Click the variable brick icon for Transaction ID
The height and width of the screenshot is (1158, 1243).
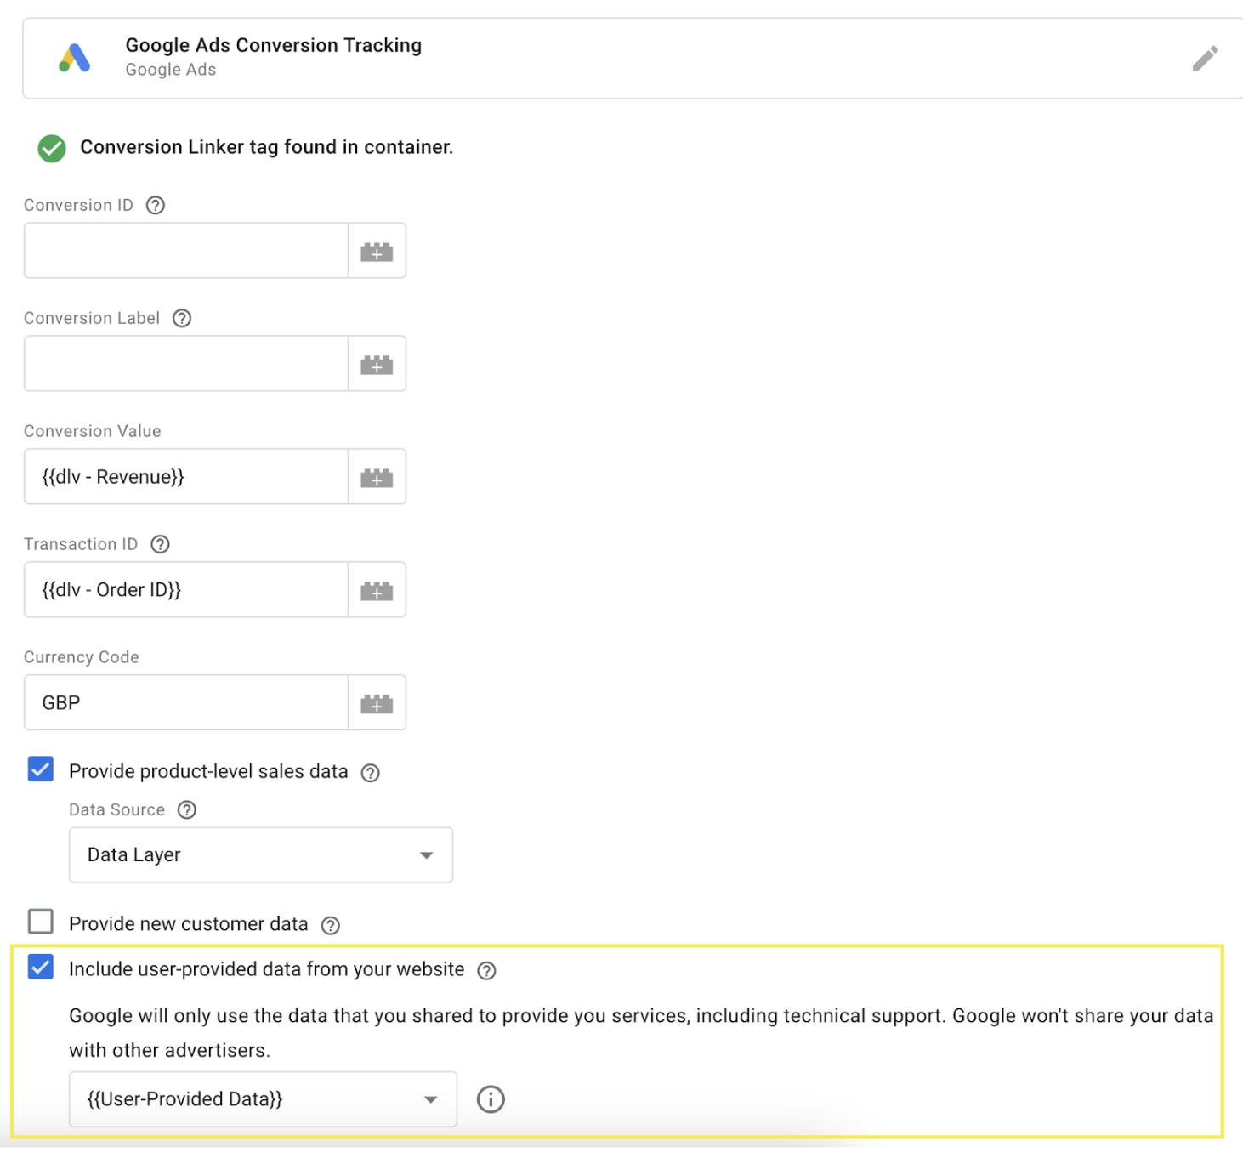(377, 589)
